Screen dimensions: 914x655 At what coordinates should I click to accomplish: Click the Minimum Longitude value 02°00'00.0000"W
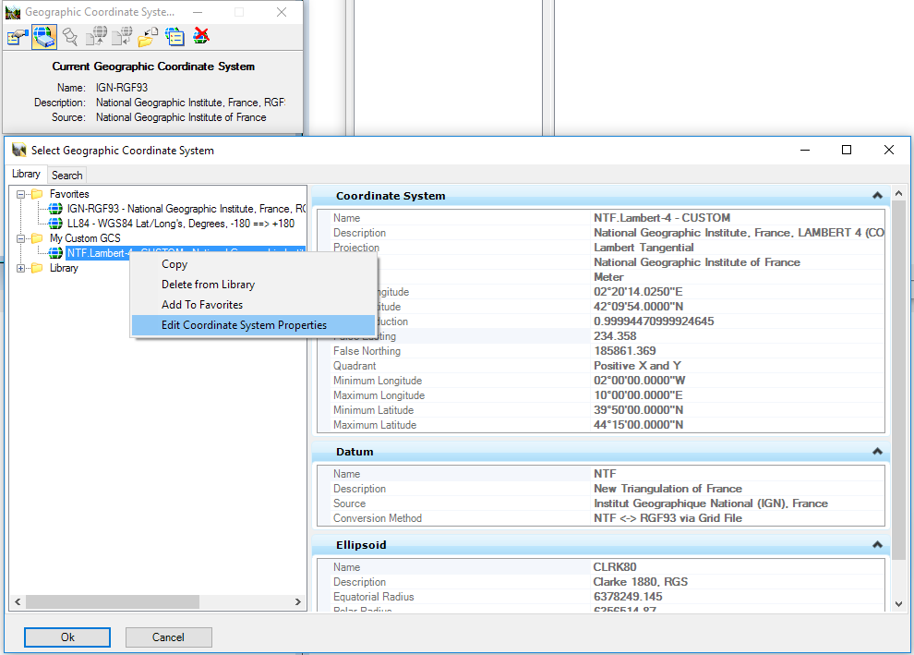pos(640,381)
